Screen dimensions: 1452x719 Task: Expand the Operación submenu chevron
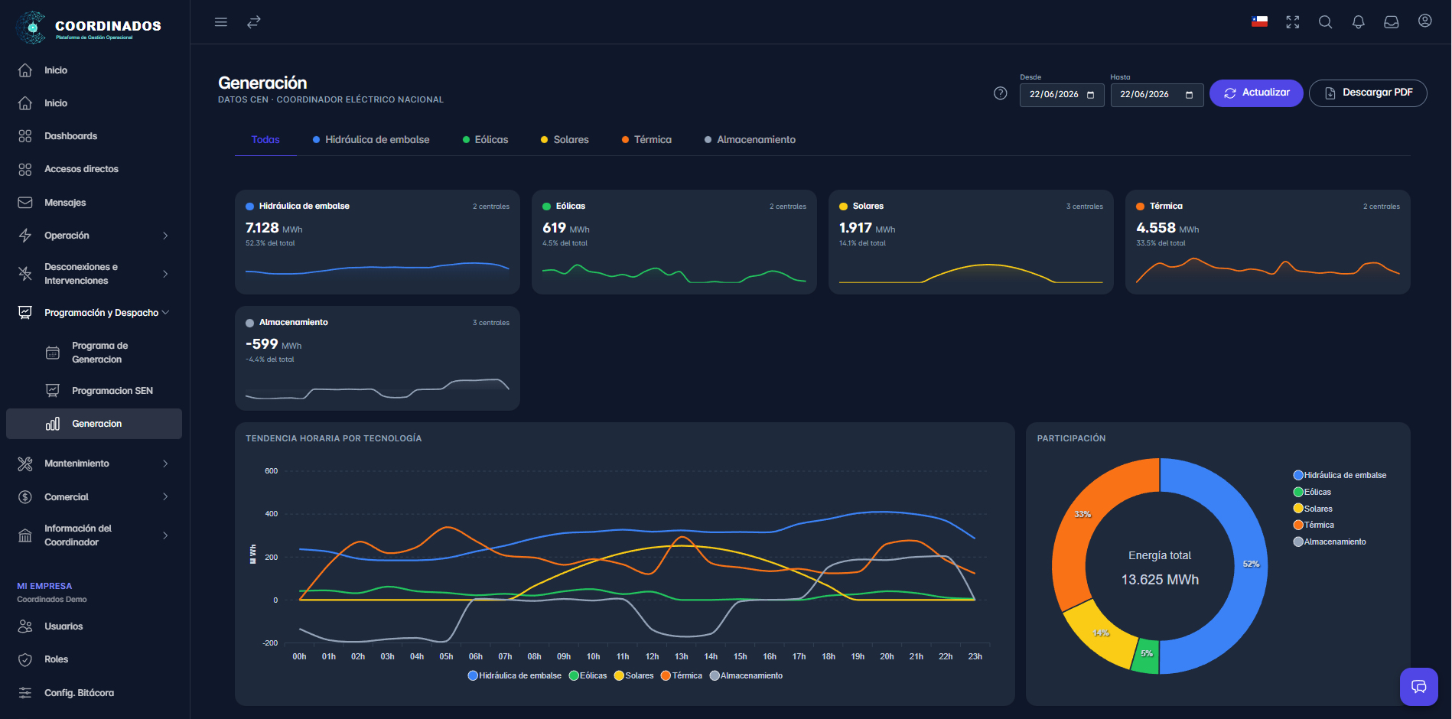coord(165,236)
